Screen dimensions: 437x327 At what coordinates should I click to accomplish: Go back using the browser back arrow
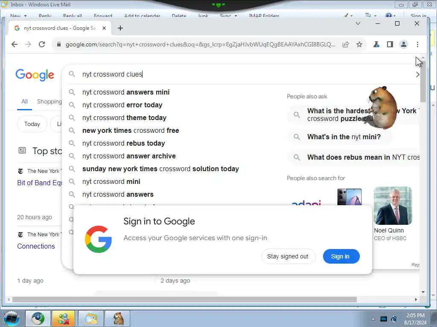15,44
